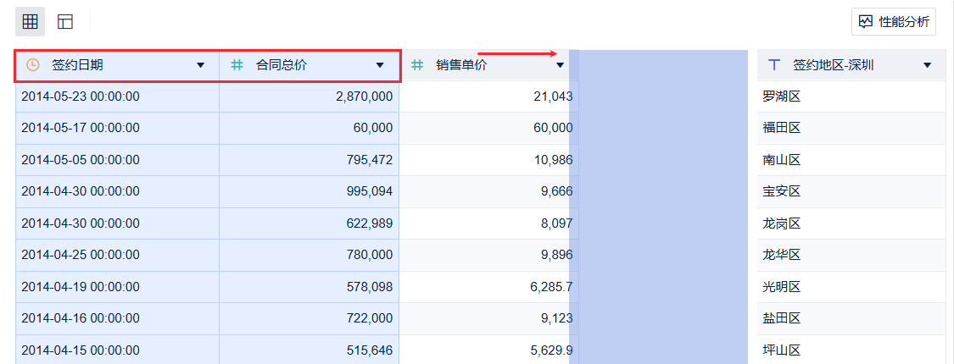The width and height of the screenshot is (954, 364).
Task: Select the 签约地区-深圳 column header label
Action: tap(833, 65)
